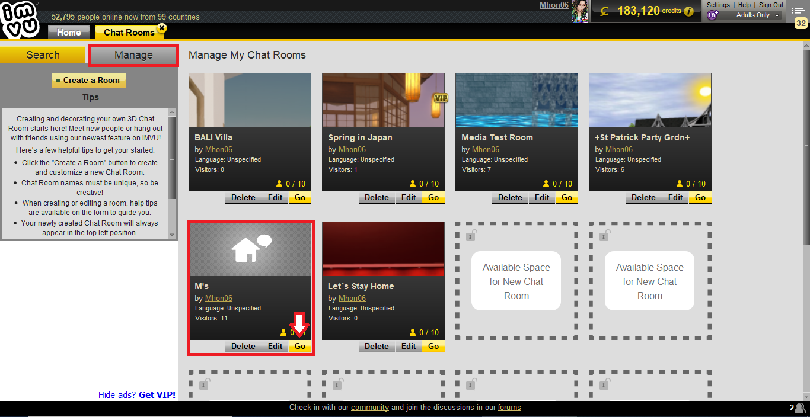This screenshot has width=810, height=417.
Task: Go to the BALI Villa room
Action: (x=300, y=197)
